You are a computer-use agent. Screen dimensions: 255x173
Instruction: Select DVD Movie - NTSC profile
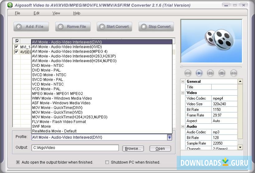[102, 66]
